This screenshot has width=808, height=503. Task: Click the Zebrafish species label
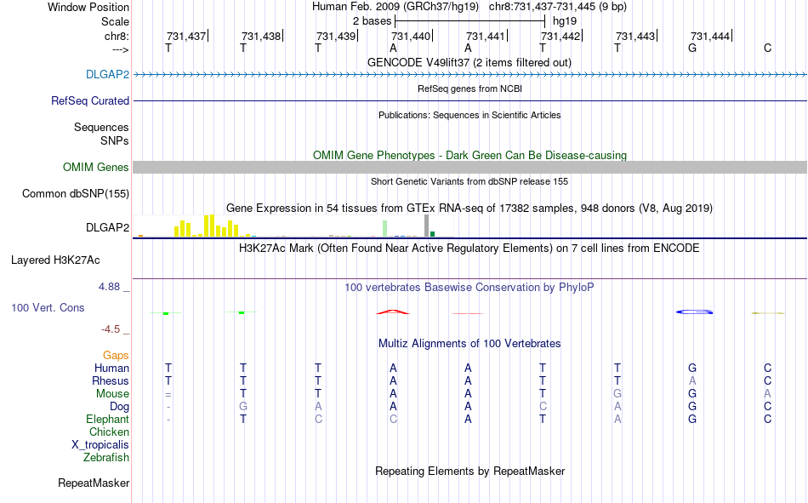coord(106,457)
